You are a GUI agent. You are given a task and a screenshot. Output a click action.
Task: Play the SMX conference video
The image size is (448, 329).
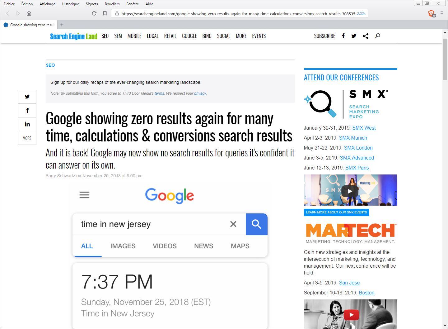coord(350,191)
